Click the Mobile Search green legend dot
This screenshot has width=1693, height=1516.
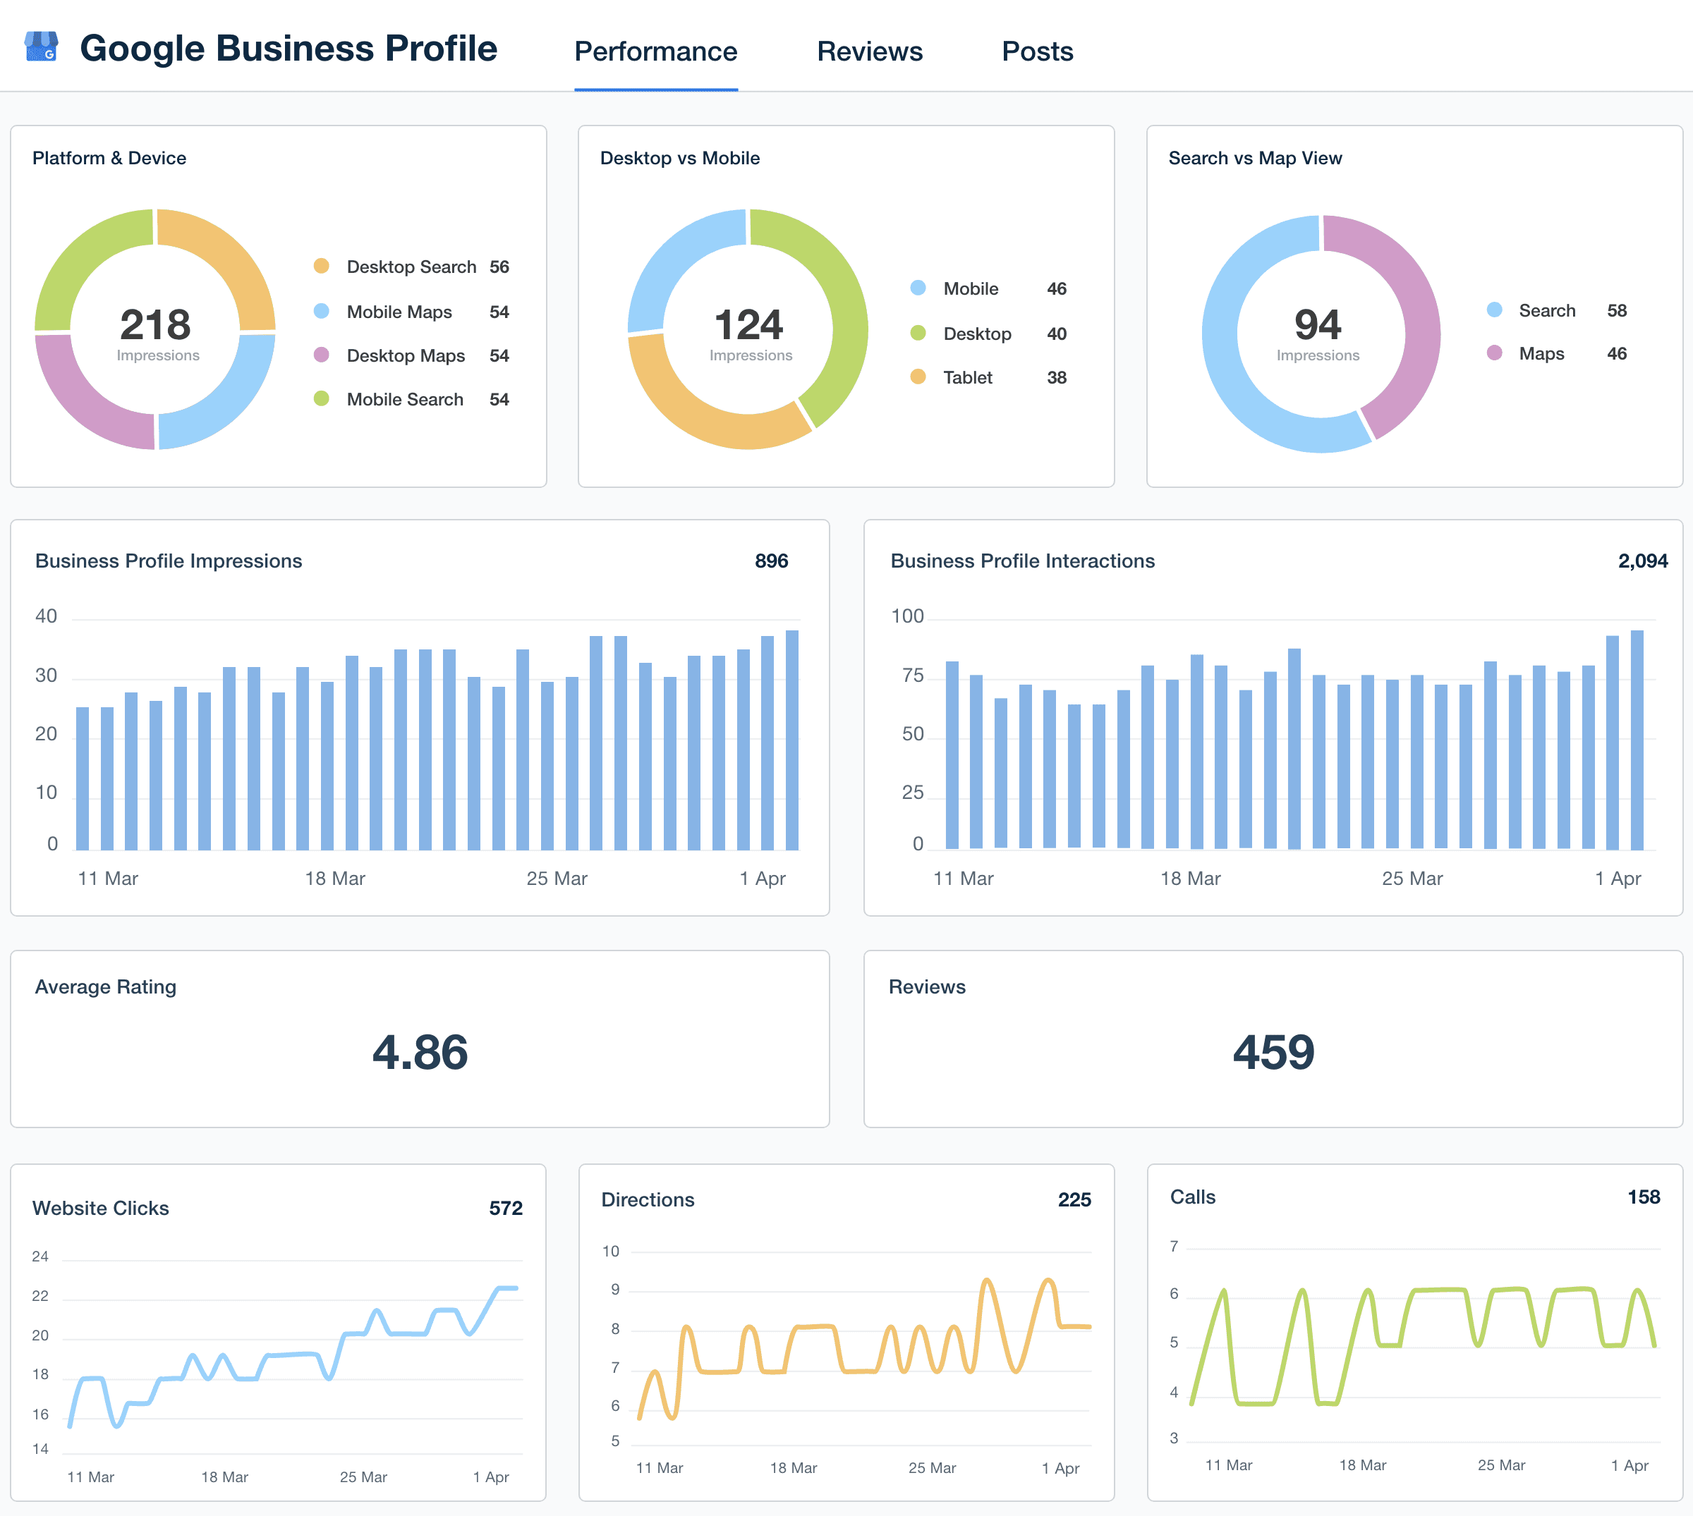[322, 399]
